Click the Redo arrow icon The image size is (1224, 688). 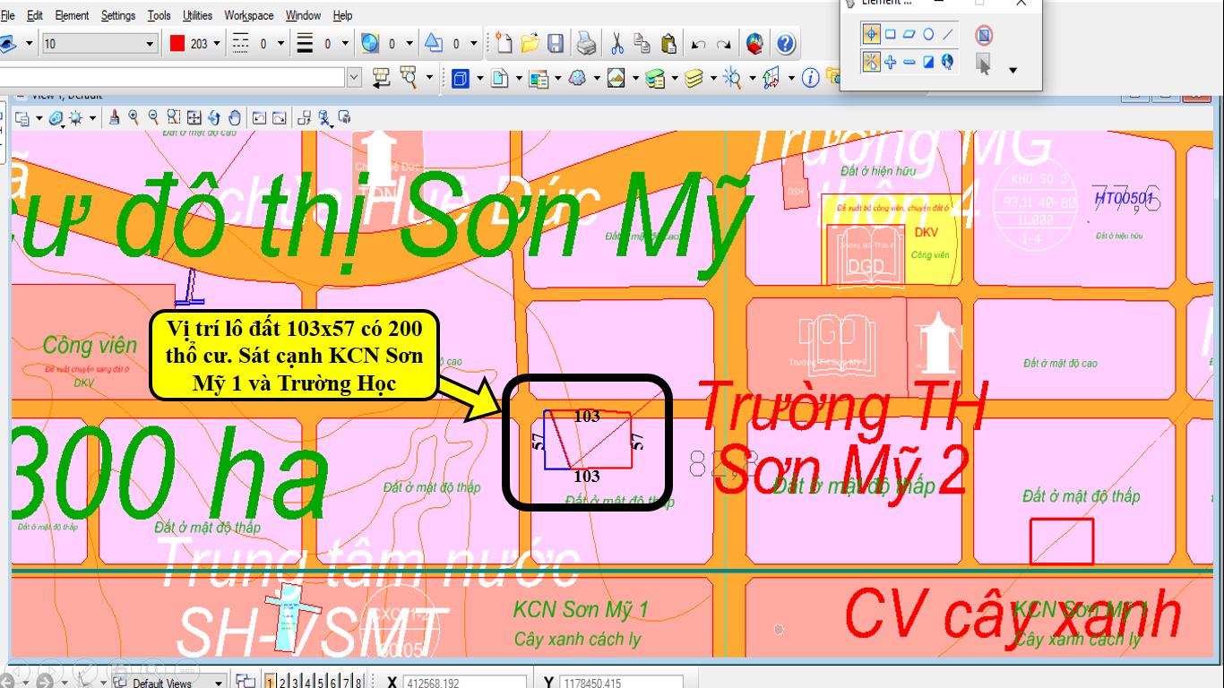tap(724, 44)
